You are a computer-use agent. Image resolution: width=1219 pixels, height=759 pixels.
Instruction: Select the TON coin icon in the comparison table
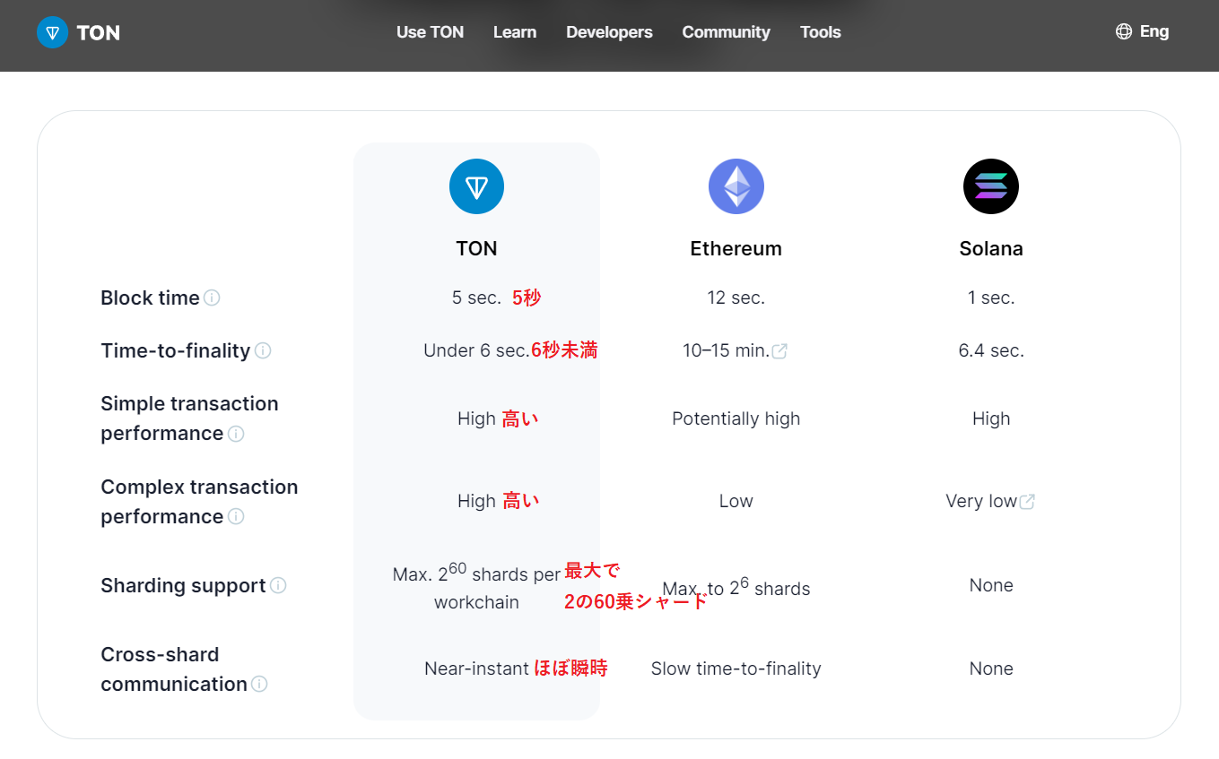(476, 186)
